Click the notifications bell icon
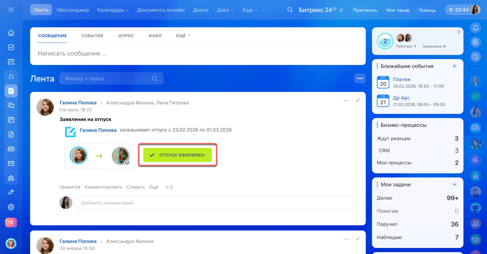Viewport: 487px width, 254px height. pyautogui.click(x=475, y=28)
